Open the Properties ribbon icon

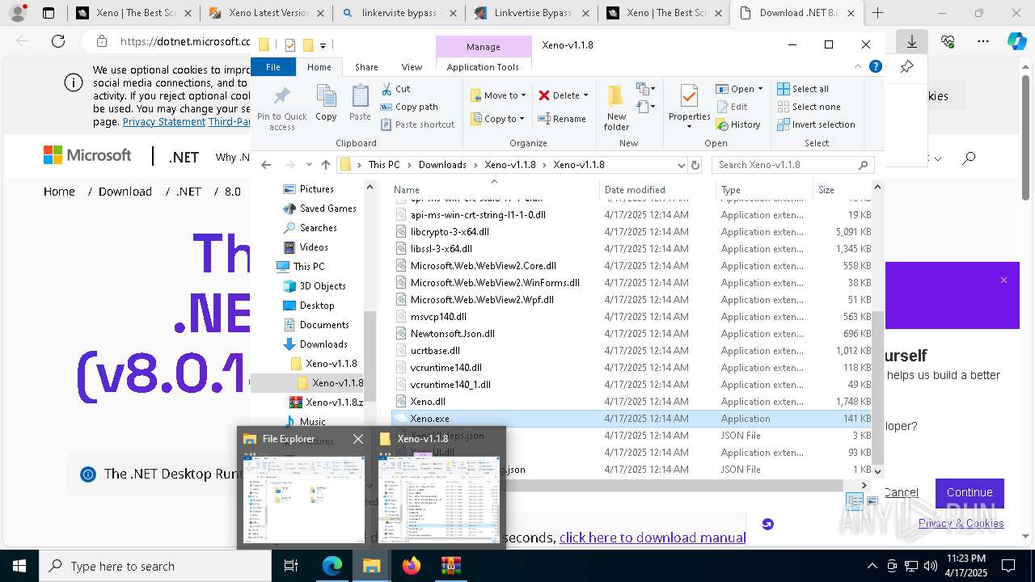click(689, 97)
